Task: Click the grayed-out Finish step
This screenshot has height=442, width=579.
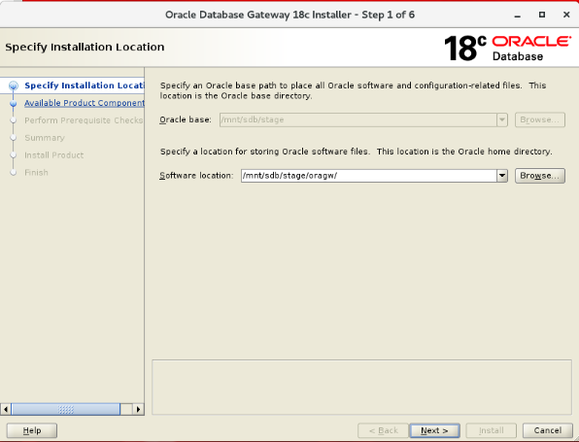Action: pos(36,173)
